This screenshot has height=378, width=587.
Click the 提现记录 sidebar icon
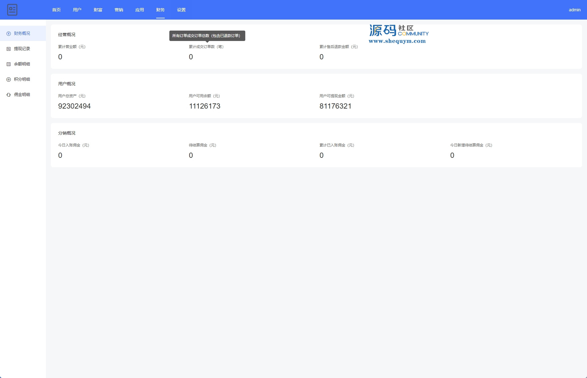tap(9, 49)
